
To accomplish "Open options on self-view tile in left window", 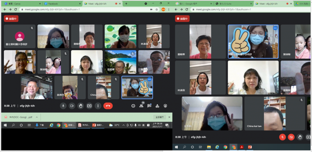I will [149, 79].
